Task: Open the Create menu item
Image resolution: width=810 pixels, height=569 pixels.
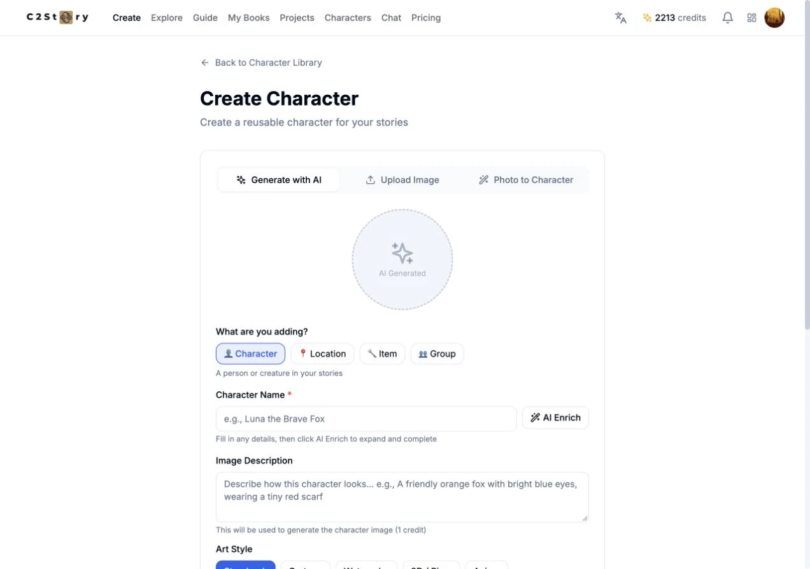Action: coord(127,18)
